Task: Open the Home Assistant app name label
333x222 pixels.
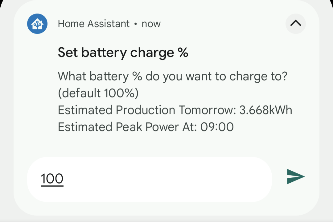Action: pos(94,24)
